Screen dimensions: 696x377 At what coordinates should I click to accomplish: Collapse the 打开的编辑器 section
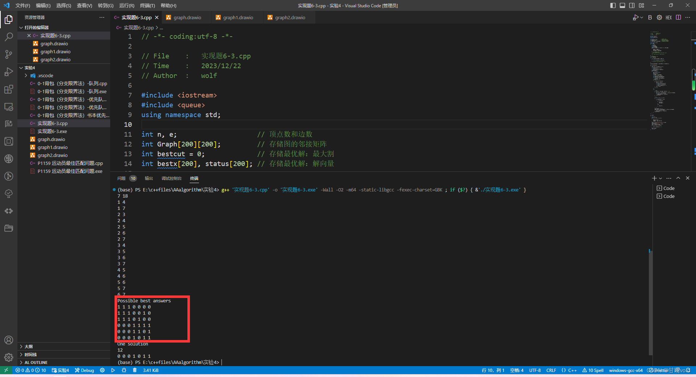click(x=64, y=28)
